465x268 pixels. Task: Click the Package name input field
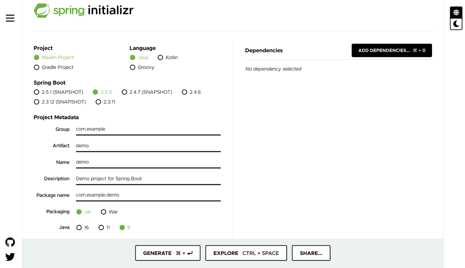(x=148, y=195)
